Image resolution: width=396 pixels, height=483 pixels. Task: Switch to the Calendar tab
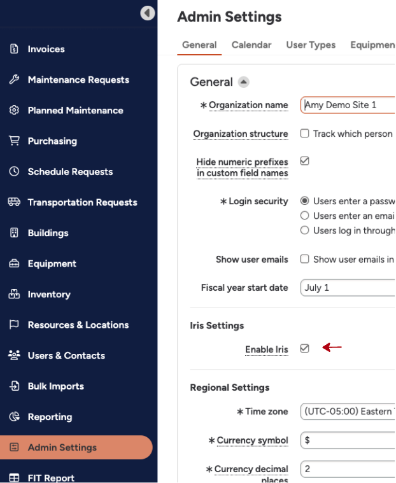(x=251, y=45)
